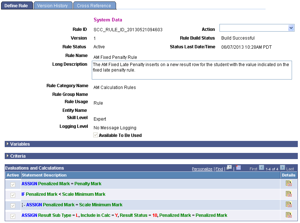Toggle the Available To Be Used checkbox
300x223 pixels.
(x=95, y=135)
